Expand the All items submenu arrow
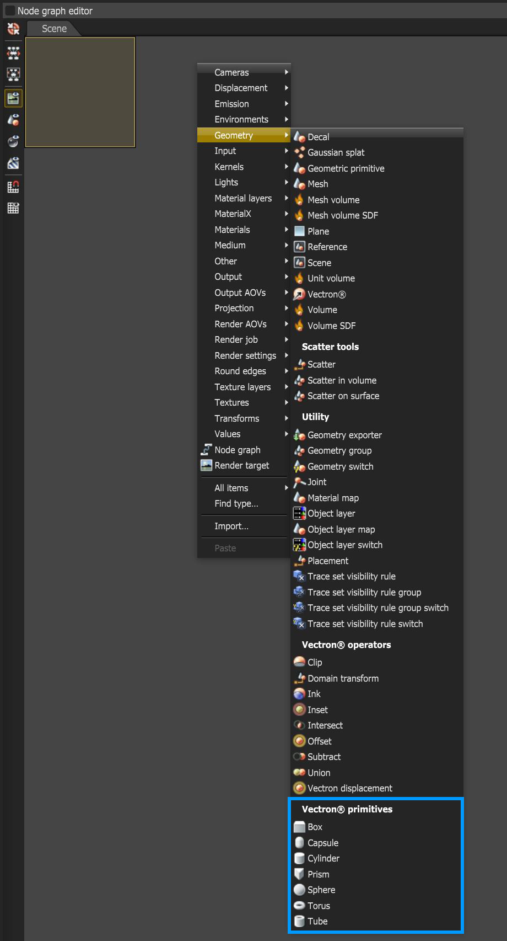This screenshot has height=941, width=507. click(287, 488)
